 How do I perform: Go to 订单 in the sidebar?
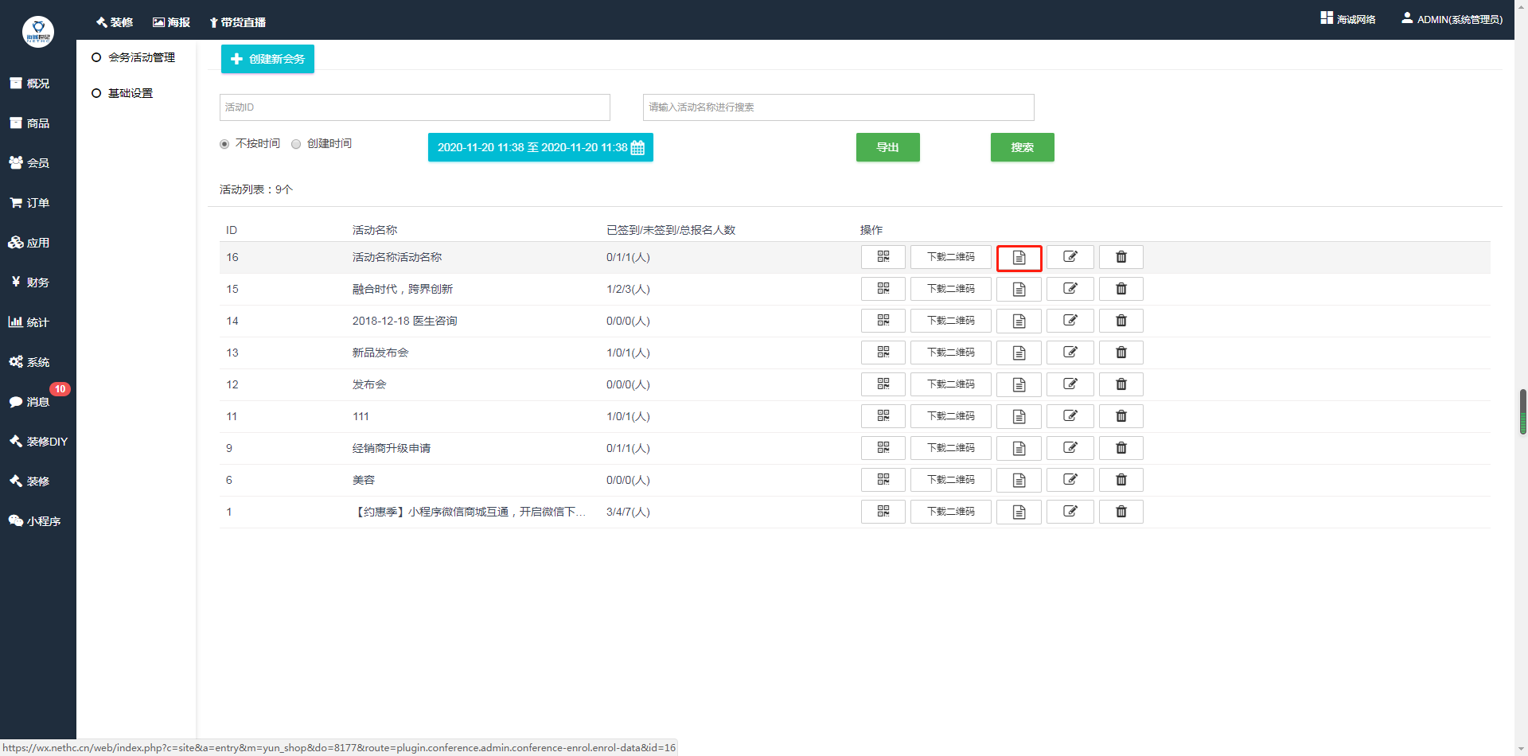(37, 203)
